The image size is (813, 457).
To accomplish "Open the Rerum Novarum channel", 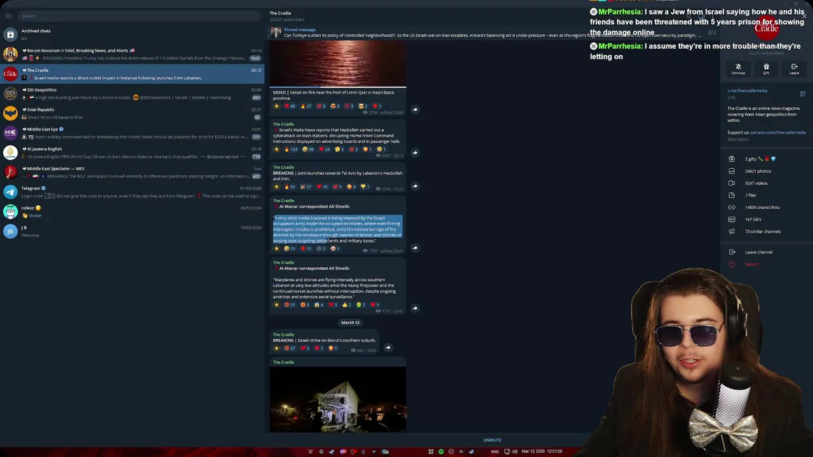I will point(132,54).
